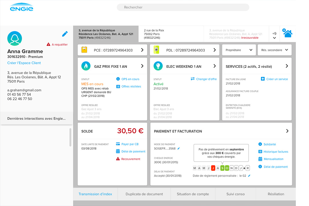
Task: Click the electricity light bulb icon
Action: point(158,66)
